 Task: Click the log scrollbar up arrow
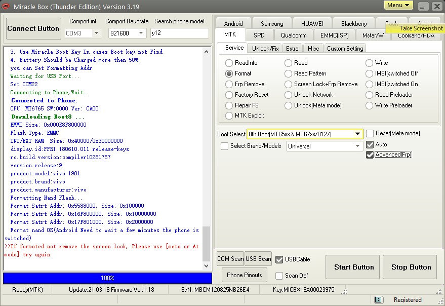[x=207, y=52]
